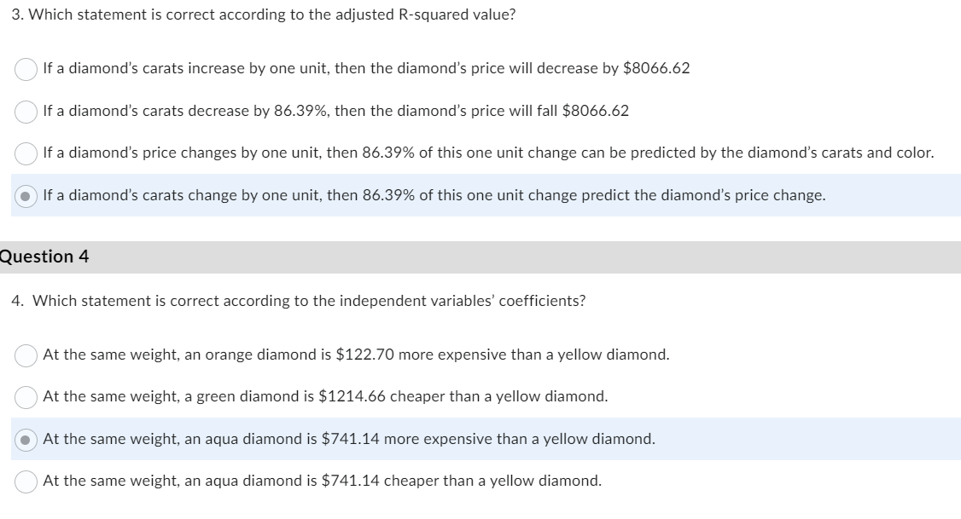Click answer text aqua diamond cheaper than yellow
Screen dimensions: 961x519
coord(323,481)
